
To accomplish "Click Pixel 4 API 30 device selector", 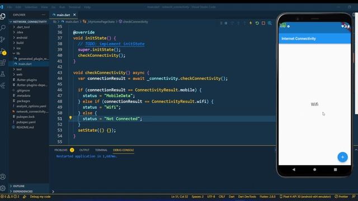I will pyautogui.click(x=305, y=197).
